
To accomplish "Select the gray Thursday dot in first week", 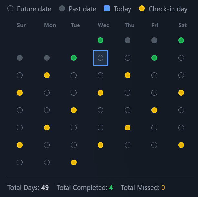I will pos(128,40).
